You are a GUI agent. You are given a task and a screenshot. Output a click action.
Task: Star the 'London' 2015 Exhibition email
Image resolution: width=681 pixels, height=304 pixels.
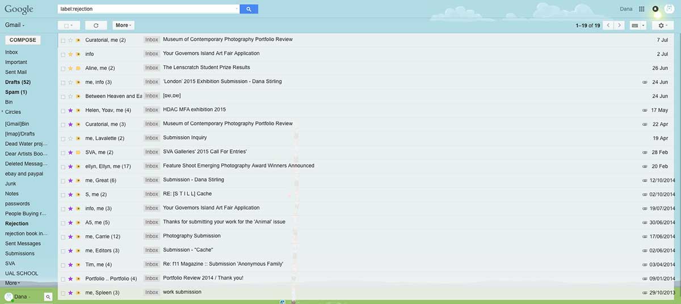(x=70, y=82)
